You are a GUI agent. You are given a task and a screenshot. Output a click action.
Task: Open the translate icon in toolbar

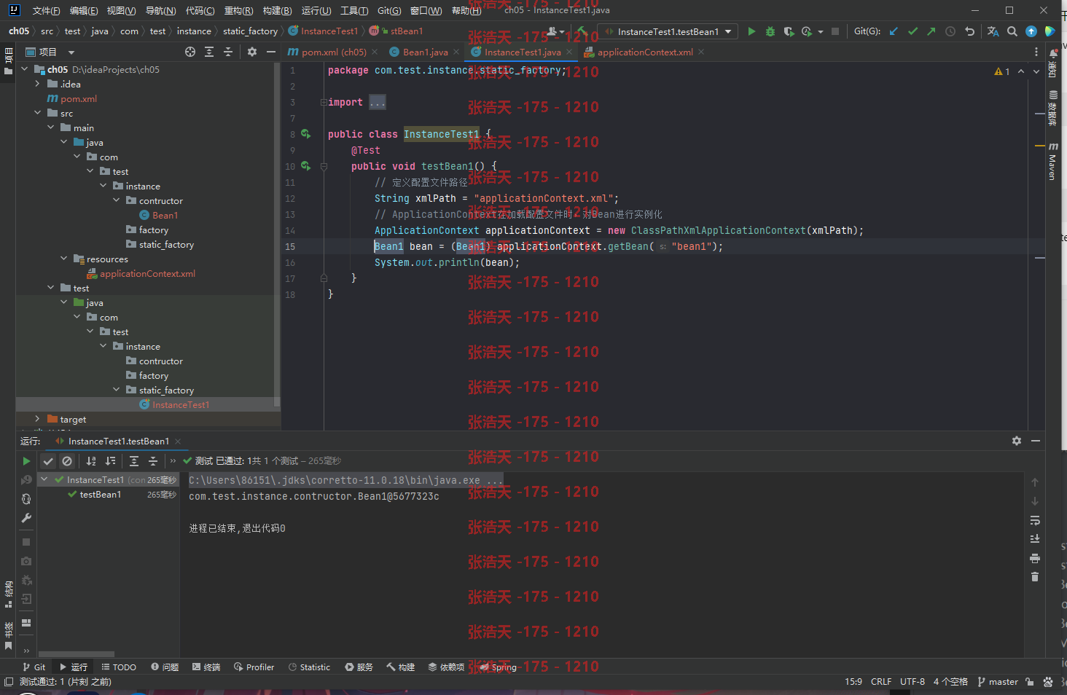(x=993, y=31)
